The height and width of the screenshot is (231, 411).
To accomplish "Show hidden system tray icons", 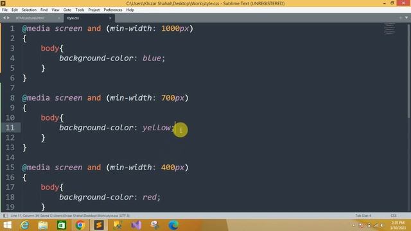I will point(354,225).
